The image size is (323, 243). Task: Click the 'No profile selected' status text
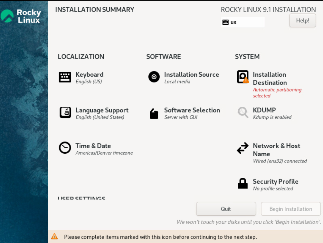tap(273, 189)
